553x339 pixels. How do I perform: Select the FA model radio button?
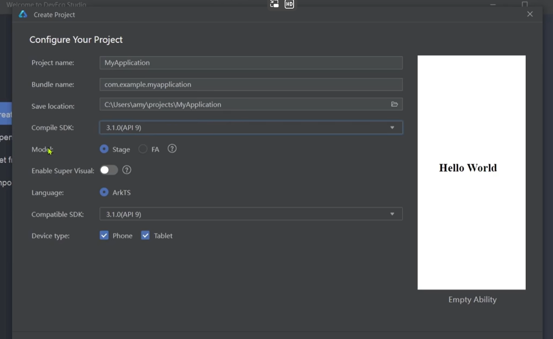click(143, 149)
